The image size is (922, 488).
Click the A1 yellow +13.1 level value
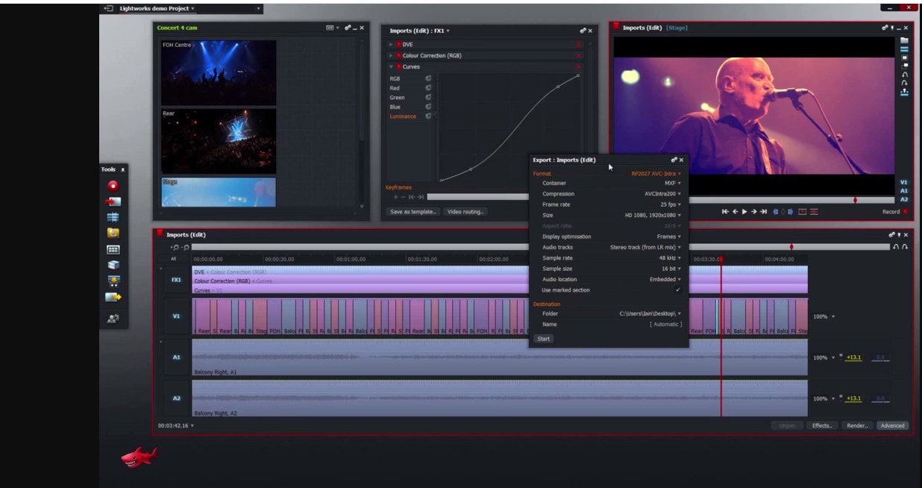point(853,357)
